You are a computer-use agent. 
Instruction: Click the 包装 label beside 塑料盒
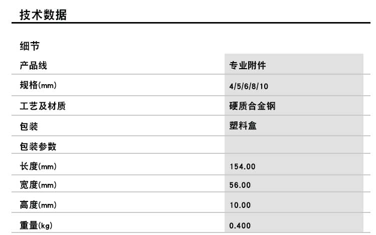29,126
